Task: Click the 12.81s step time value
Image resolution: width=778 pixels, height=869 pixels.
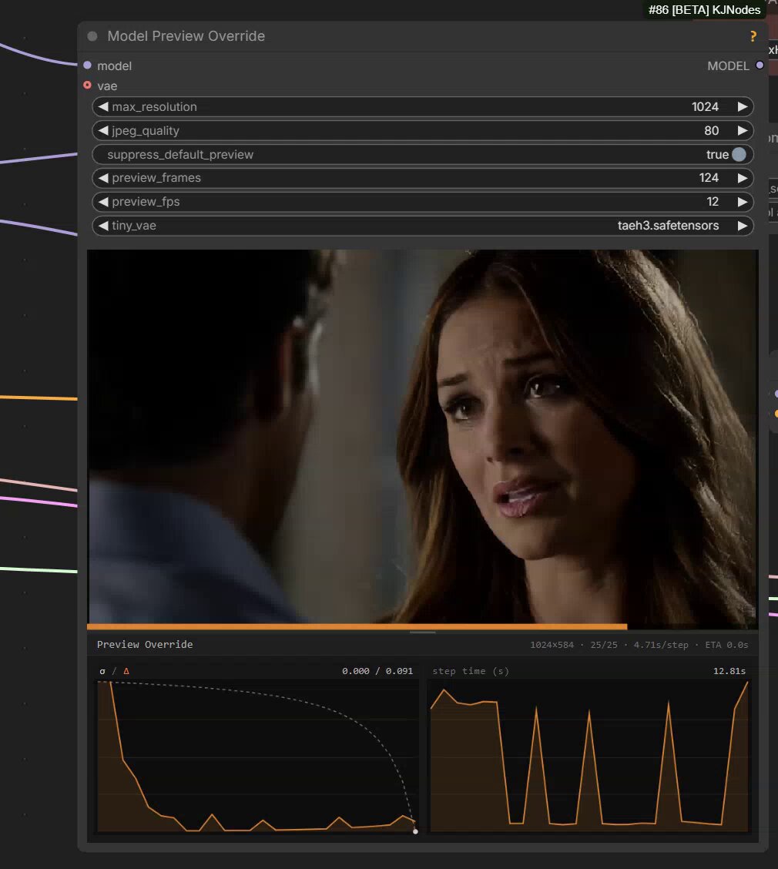Action: 729,671
